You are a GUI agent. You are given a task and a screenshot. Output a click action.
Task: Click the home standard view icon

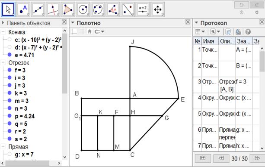click(90, 31)
